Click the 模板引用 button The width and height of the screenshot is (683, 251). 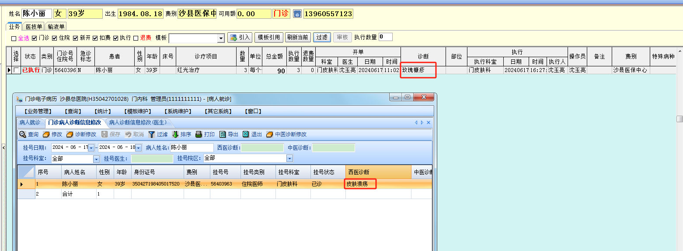coord(269,38)
